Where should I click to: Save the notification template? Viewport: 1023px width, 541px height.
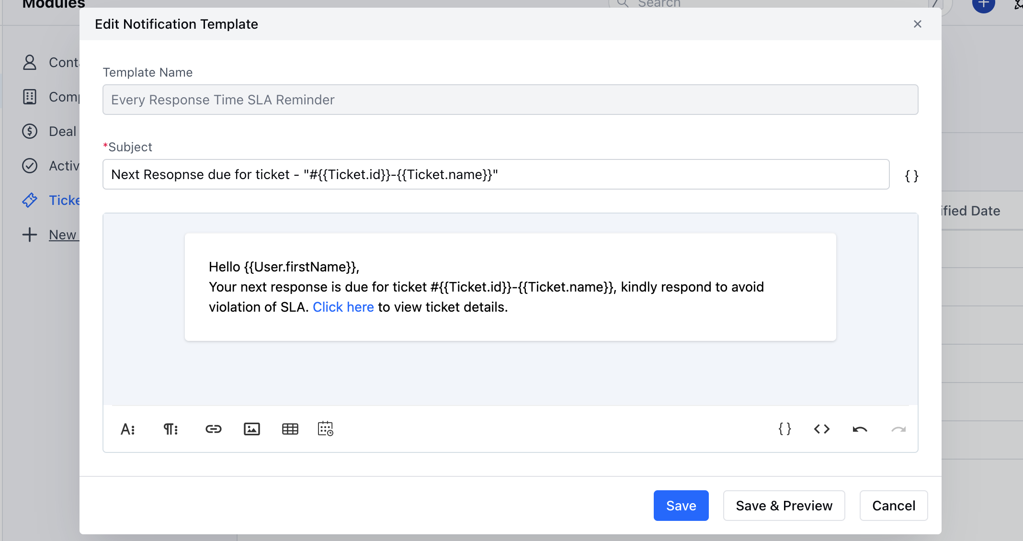tap(681, 506)
